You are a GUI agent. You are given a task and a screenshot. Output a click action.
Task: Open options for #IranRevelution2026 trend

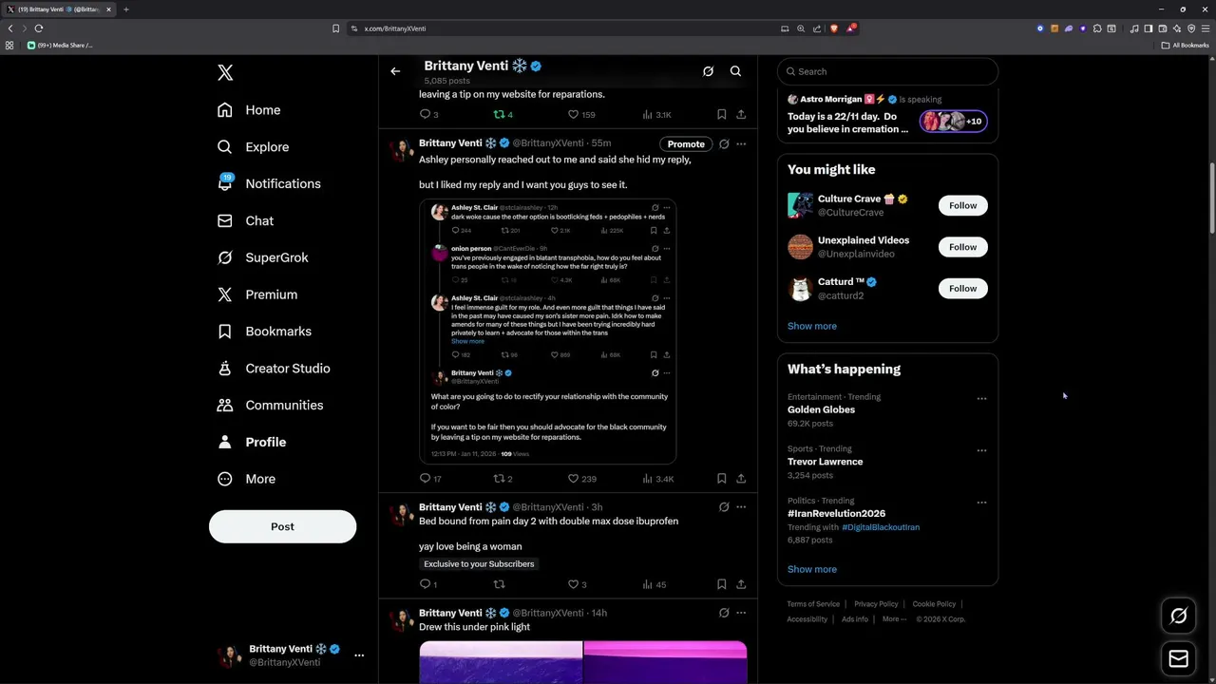(981, 503)
